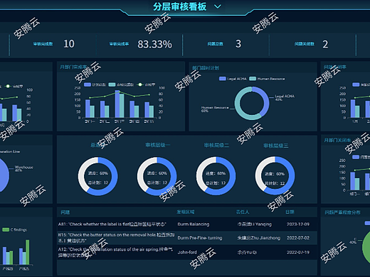
Task: Select the Warehouse 40% pie label
Action: 24,168
